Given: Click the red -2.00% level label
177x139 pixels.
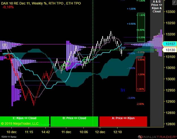Looking at the screenshot, I should (x=140, y=104).
